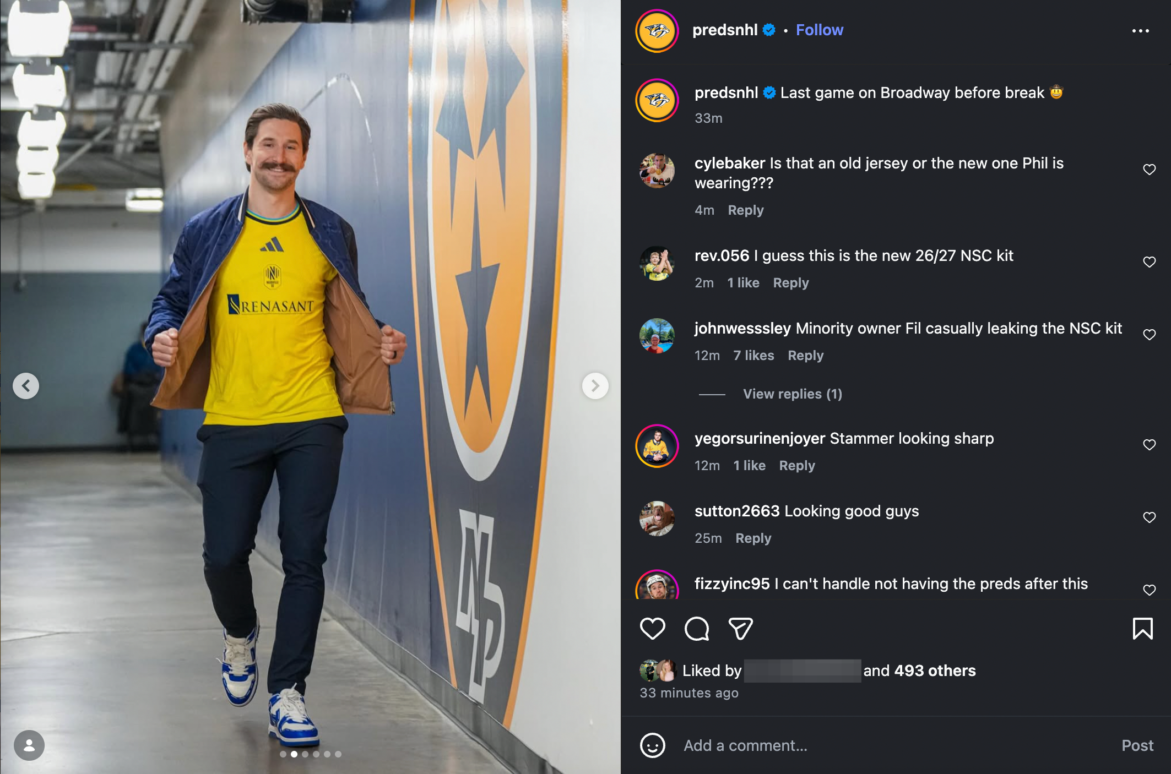Go to the previous photo in the carousel
Screen dimensions: 1171x774
pyautogui.click(x=26, y=386)
